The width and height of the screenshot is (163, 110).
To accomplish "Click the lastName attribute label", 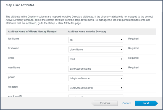I will click(14, 39).
